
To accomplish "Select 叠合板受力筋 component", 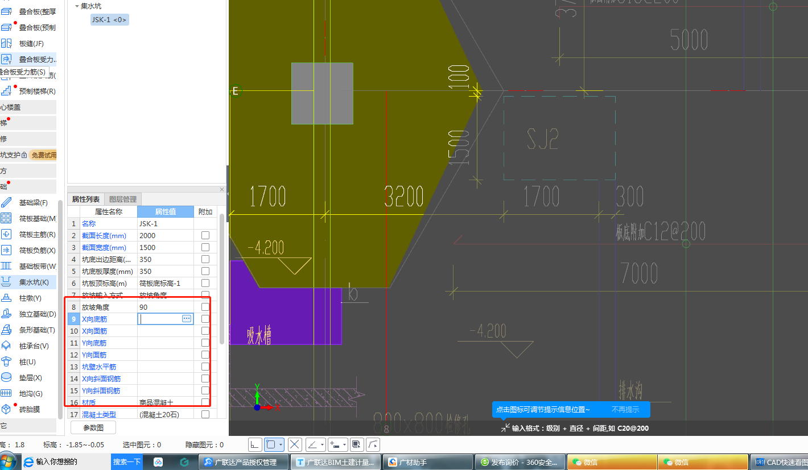I will 28,59.
